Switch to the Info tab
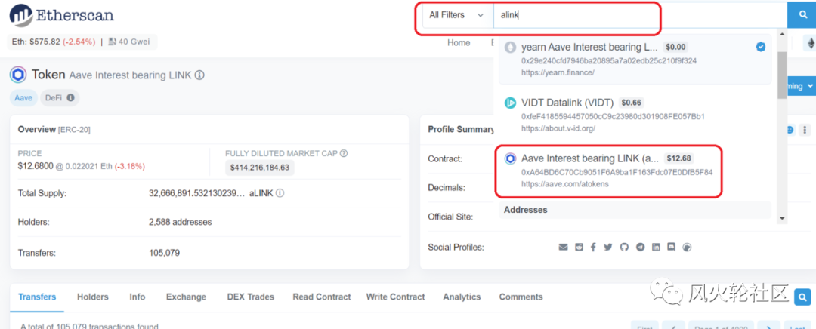The image size is (816, 329). tap(138, 297)
